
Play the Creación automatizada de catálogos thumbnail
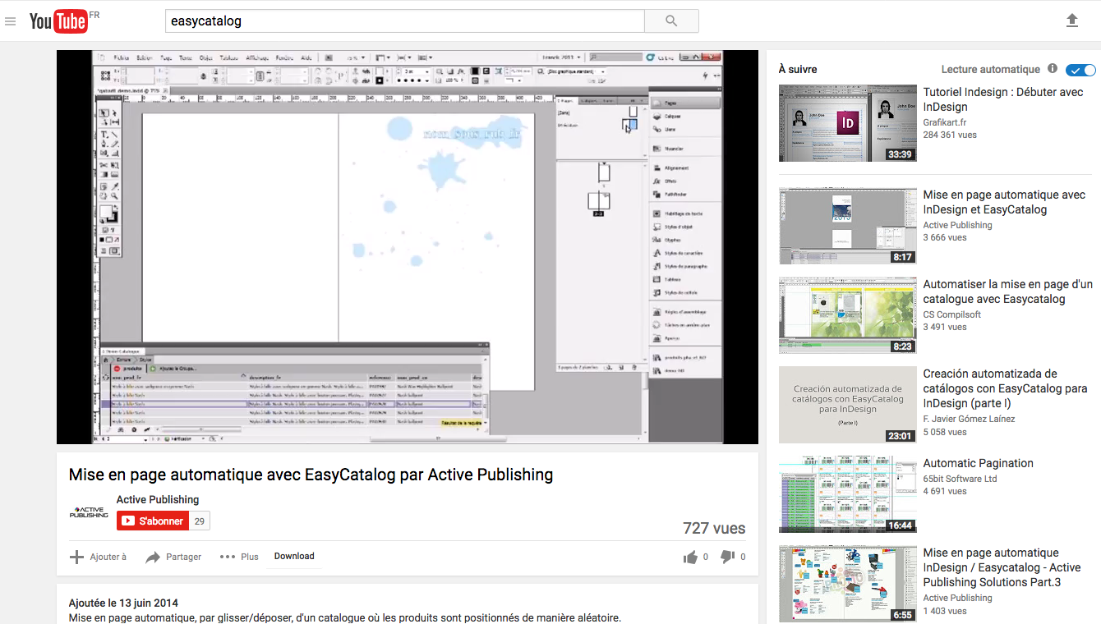(x=847, y=404)
